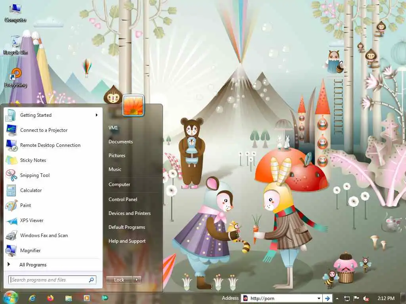Open Music from Start menu
406x304 pixels.
click(x=115, y=169)
